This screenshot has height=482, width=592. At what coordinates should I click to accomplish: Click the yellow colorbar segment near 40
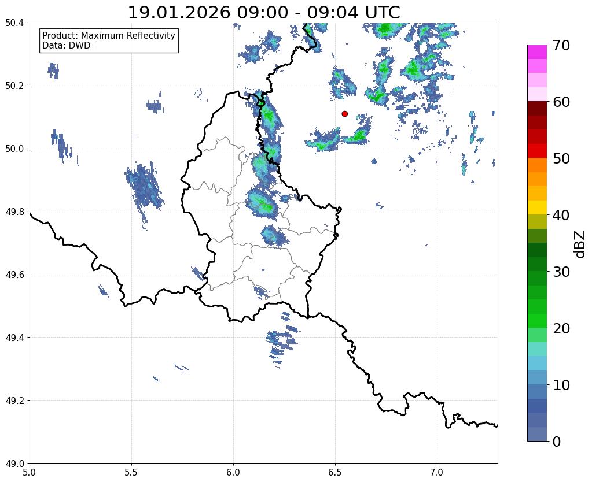click(537, 208)
